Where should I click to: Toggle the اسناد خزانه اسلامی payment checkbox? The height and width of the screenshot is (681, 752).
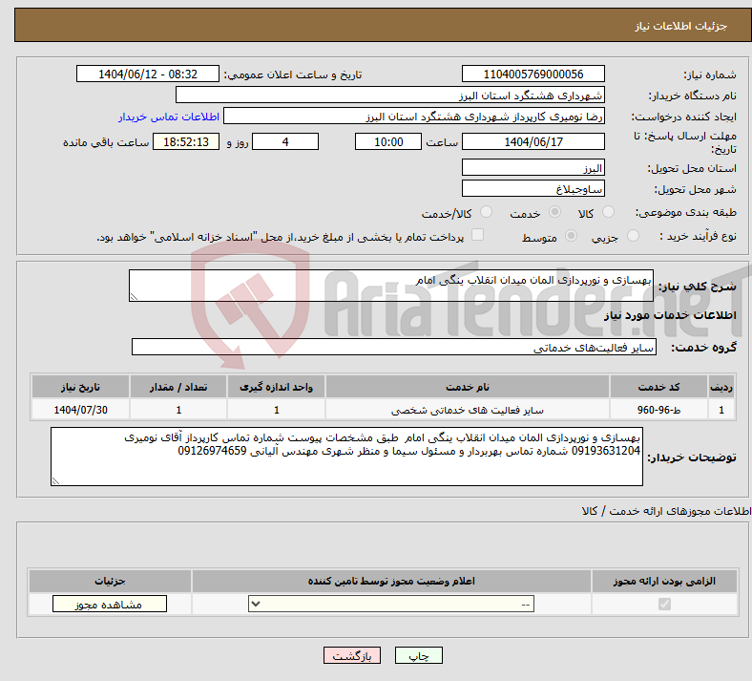point(478,235)
